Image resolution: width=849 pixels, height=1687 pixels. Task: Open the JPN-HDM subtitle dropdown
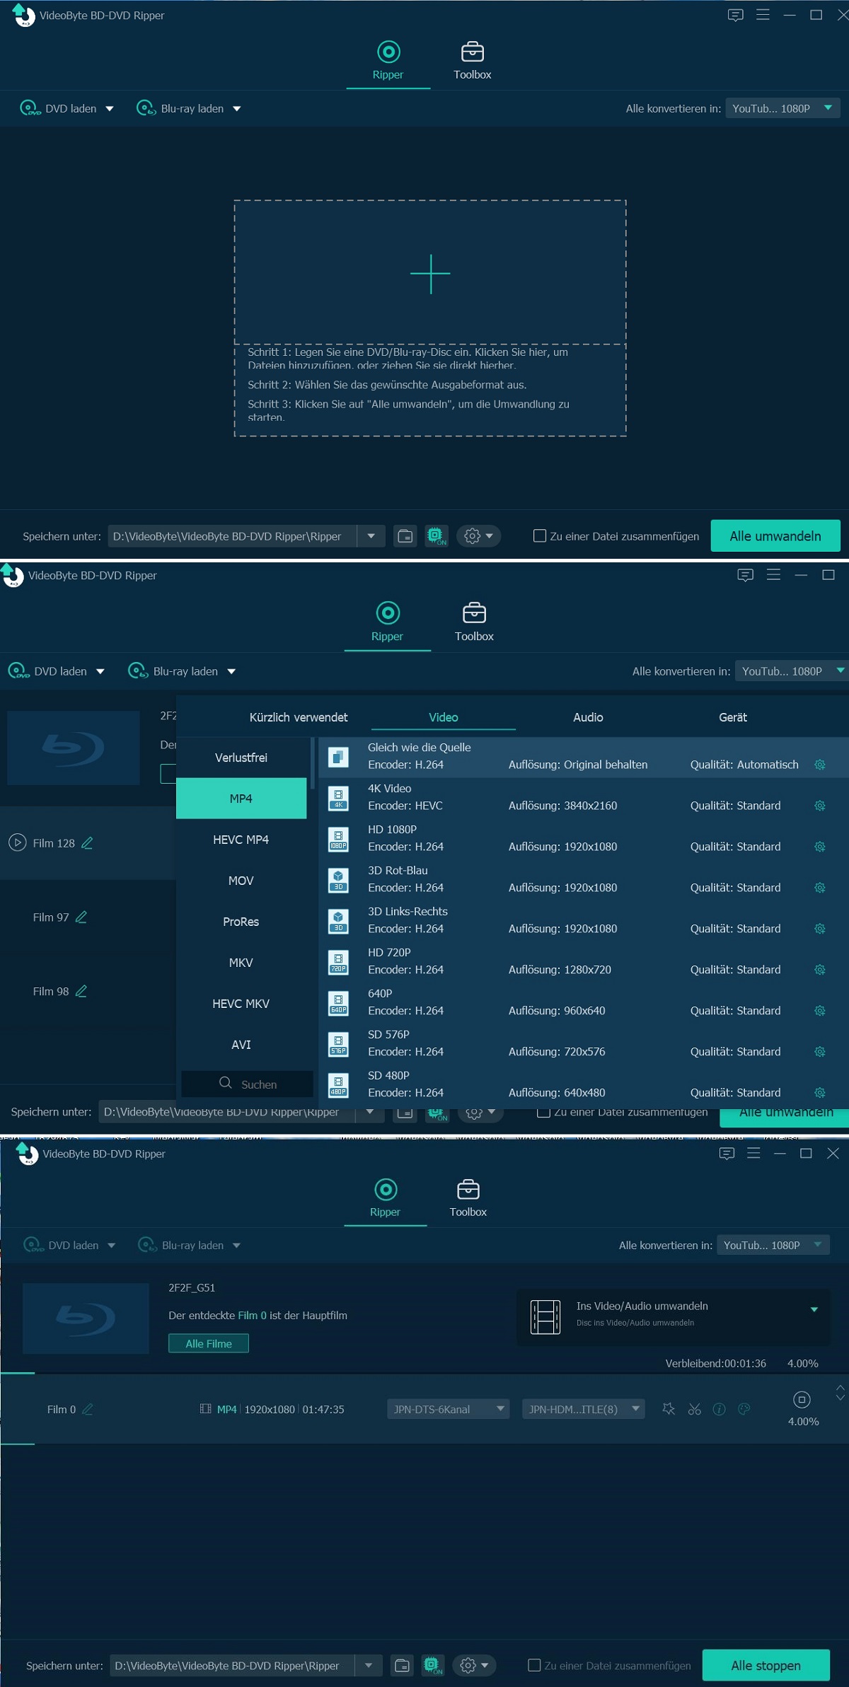(x=583, y=1409)
